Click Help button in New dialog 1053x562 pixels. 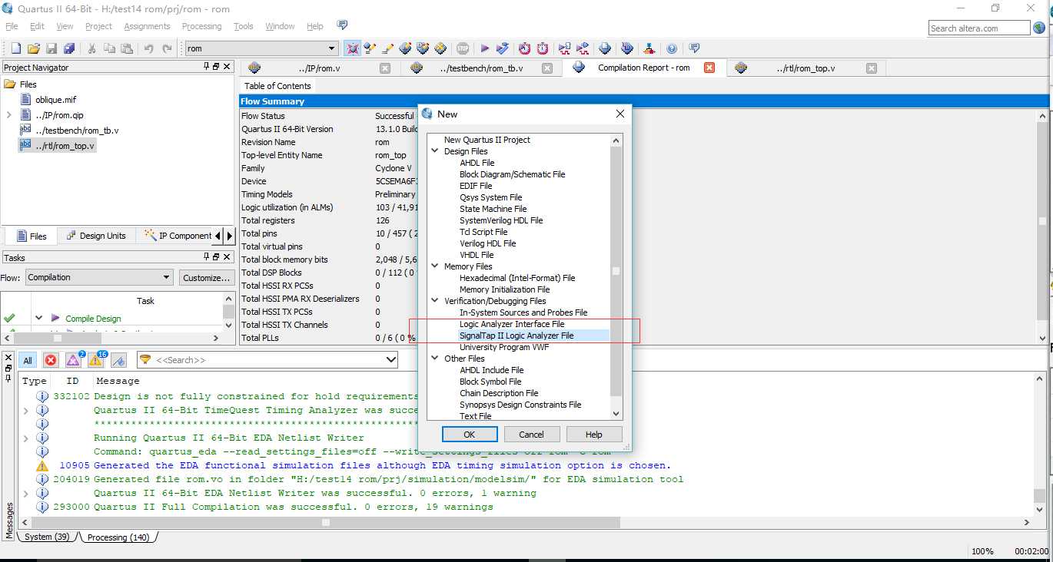(x=594, y=435)
